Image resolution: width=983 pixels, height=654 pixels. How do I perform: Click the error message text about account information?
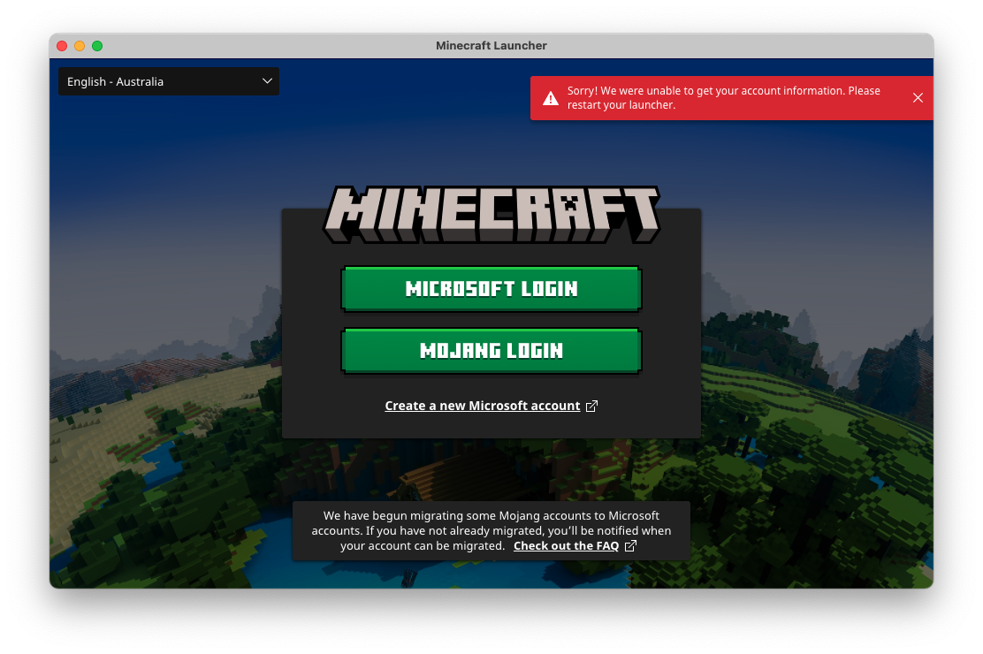pyautogui.click(x=723, y=98)
